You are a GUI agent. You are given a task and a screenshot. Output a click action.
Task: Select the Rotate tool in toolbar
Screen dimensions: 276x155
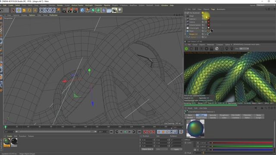(29, 10)
